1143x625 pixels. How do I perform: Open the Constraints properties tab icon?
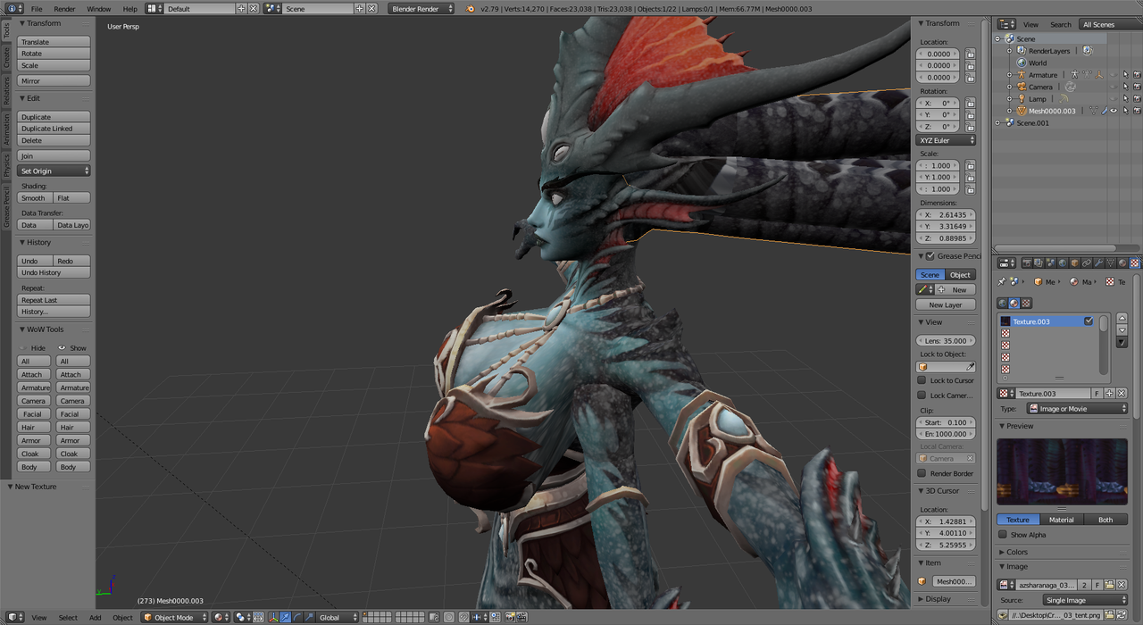(x=1087, y=263)
